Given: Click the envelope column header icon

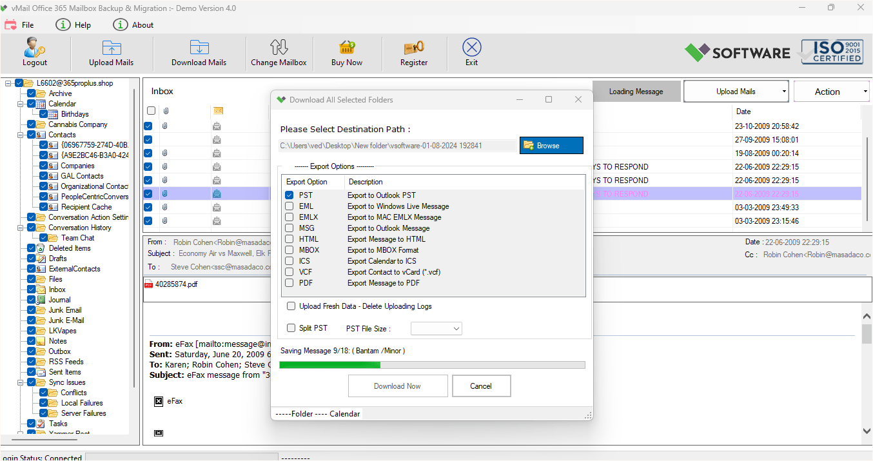Looking at the screenshot, I should click(218, 111).
